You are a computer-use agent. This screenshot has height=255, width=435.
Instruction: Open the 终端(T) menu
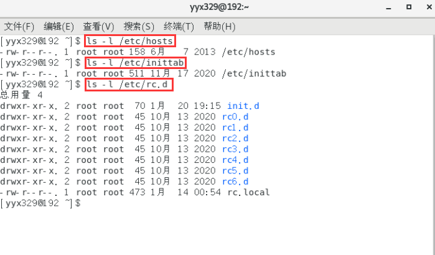(x=179, y=27)
